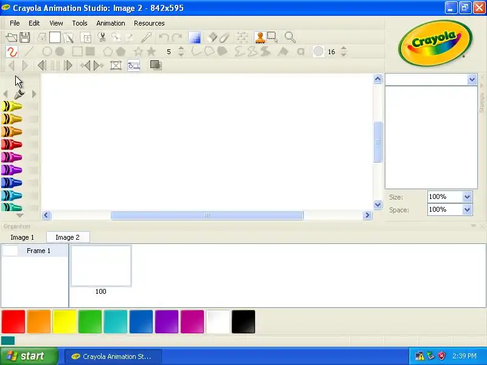
Task: Switch to the Image 2 tab
Action: [68, 237]
